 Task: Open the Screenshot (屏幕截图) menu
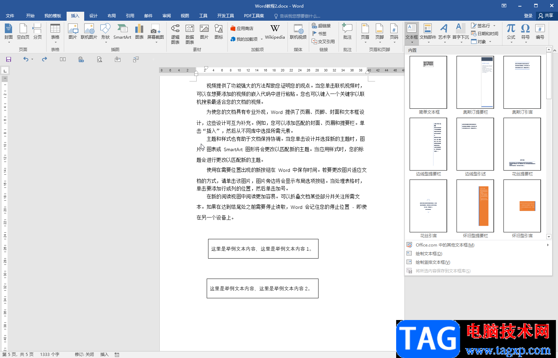point(156,33)
